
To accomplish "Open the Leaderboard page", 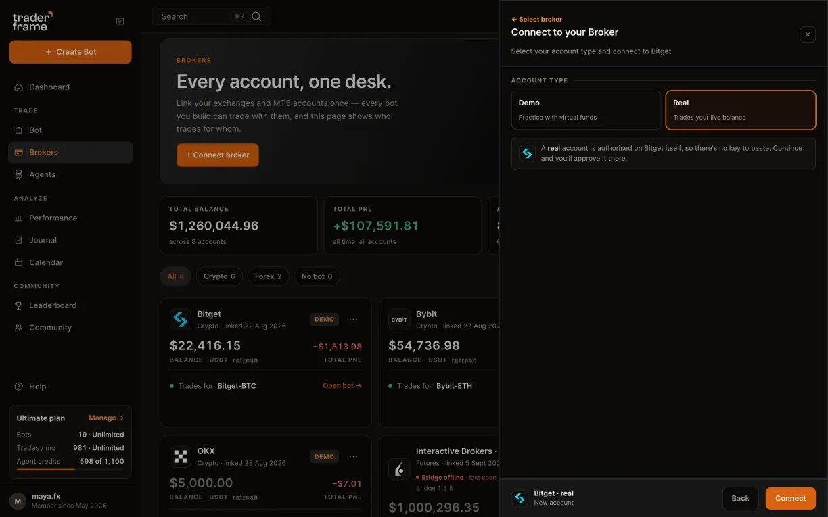I will (70, 305).
